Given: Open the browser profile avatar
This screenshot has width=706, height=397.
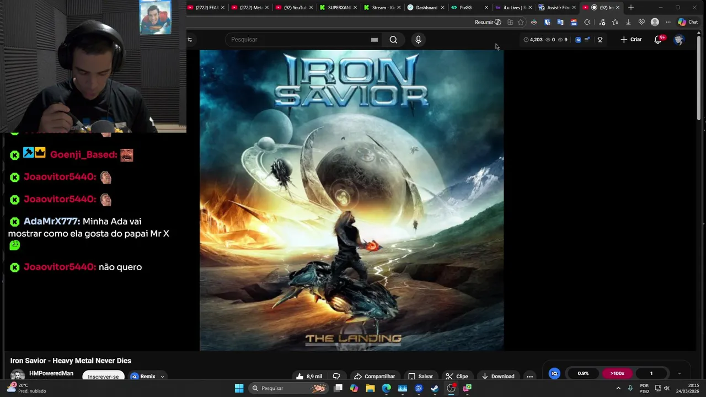Looking at the screenshot, I should pos(655,22).
